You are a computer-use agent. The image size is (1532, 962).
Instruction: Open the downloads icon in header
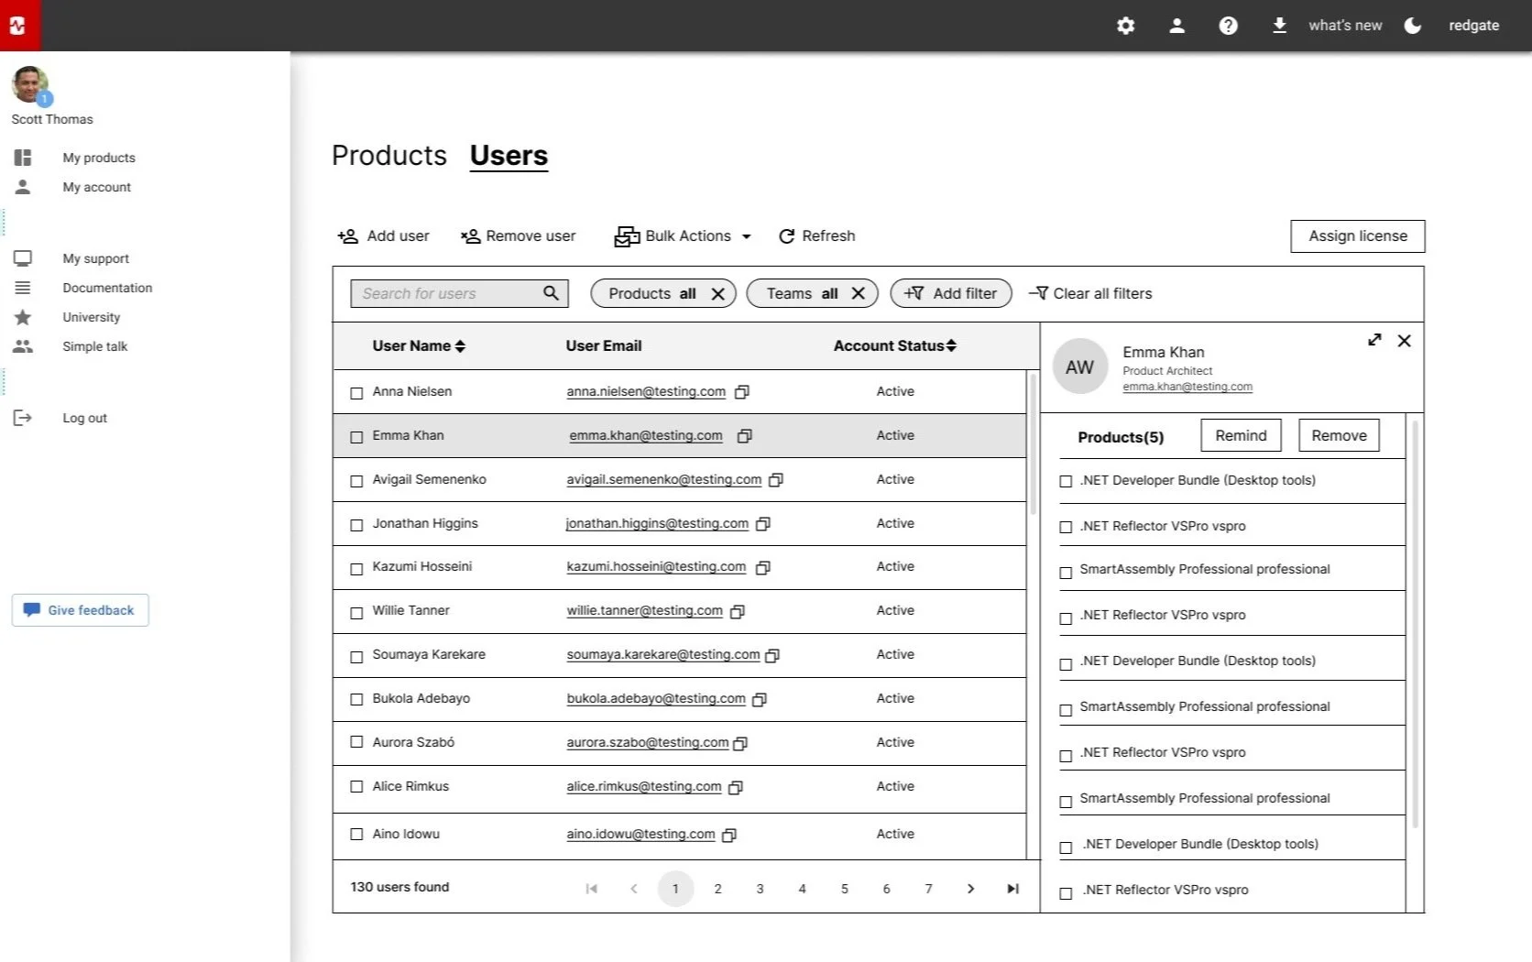(x=1279, y=26)
